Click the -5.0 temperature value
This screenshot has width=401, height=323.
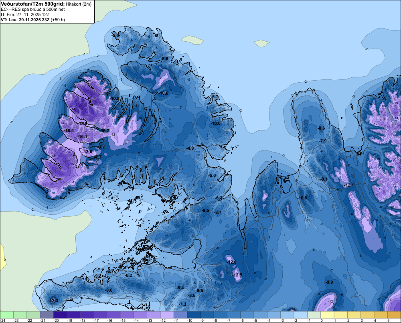pos(212,176)
